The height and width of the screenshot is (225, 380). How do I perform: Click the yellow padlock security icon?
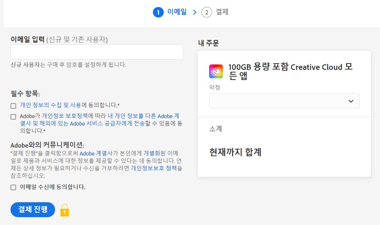(65, 210)
